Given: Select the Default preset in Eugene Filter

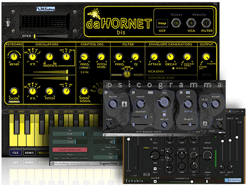Looking at the screenshot, I should tap(57, 158).
